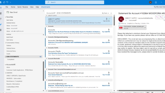Open the Send / Receive tab

23,7
